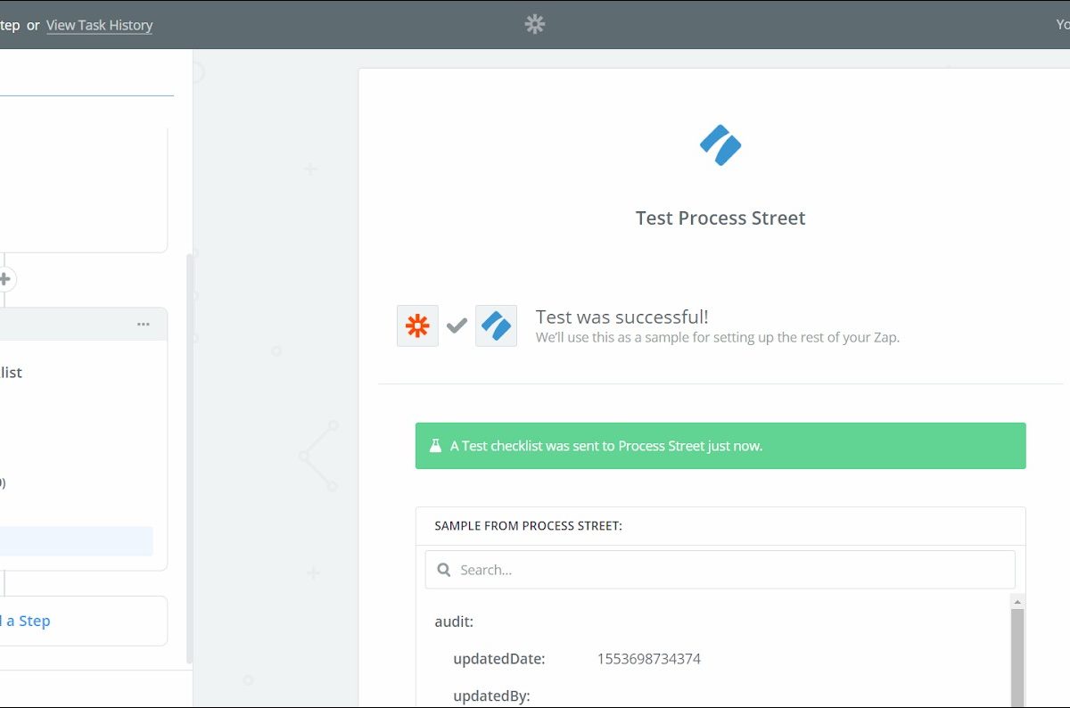Click the Add a Step link

click(27, 621)
